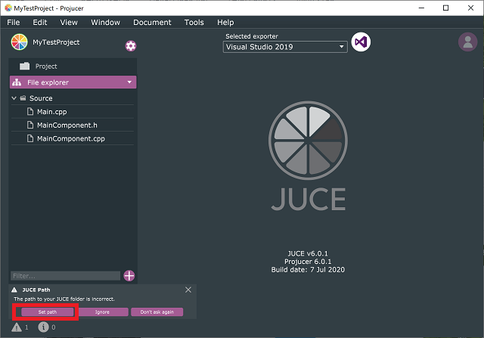The image size is (484, 338).
Task: Click the MyTestProject colorful logo icon
Action: (x=19, y=42)
